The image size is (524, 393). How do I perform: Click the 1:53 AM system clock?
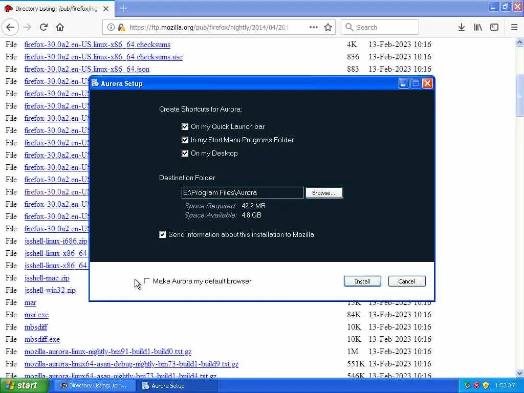(505, 386)
